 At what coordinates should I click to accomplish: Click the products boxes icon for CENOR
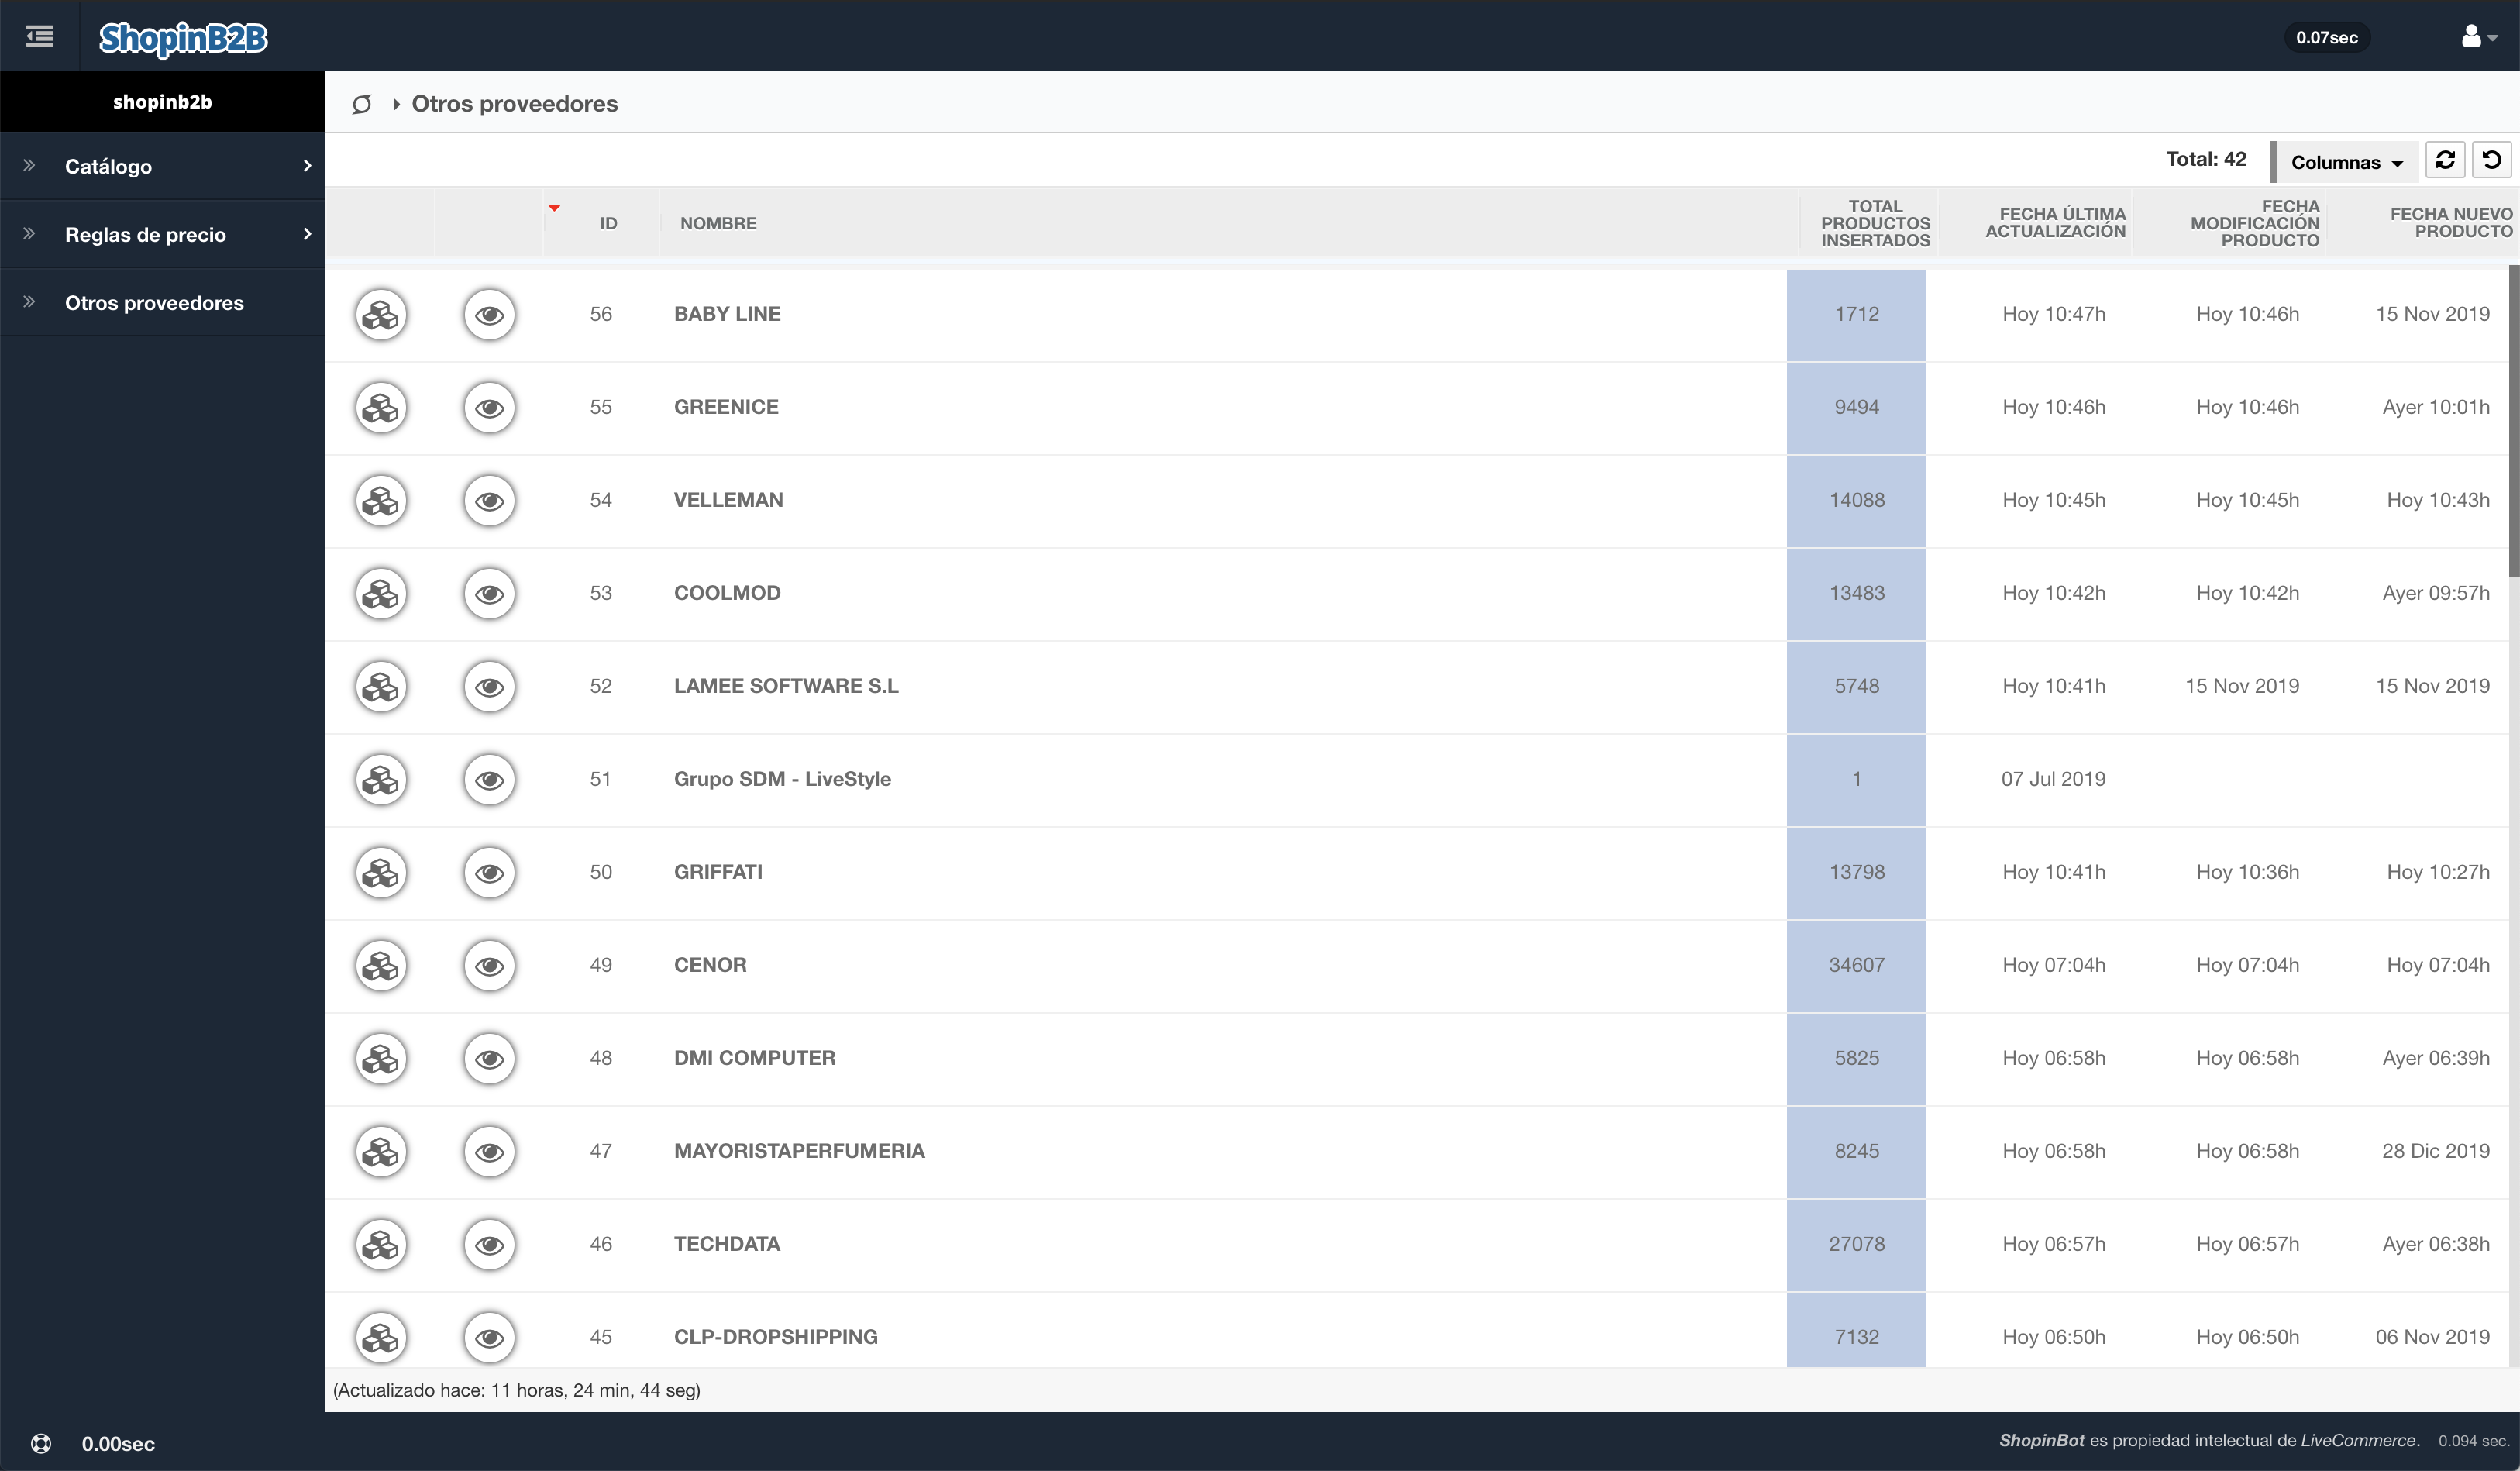click(381, 966)
